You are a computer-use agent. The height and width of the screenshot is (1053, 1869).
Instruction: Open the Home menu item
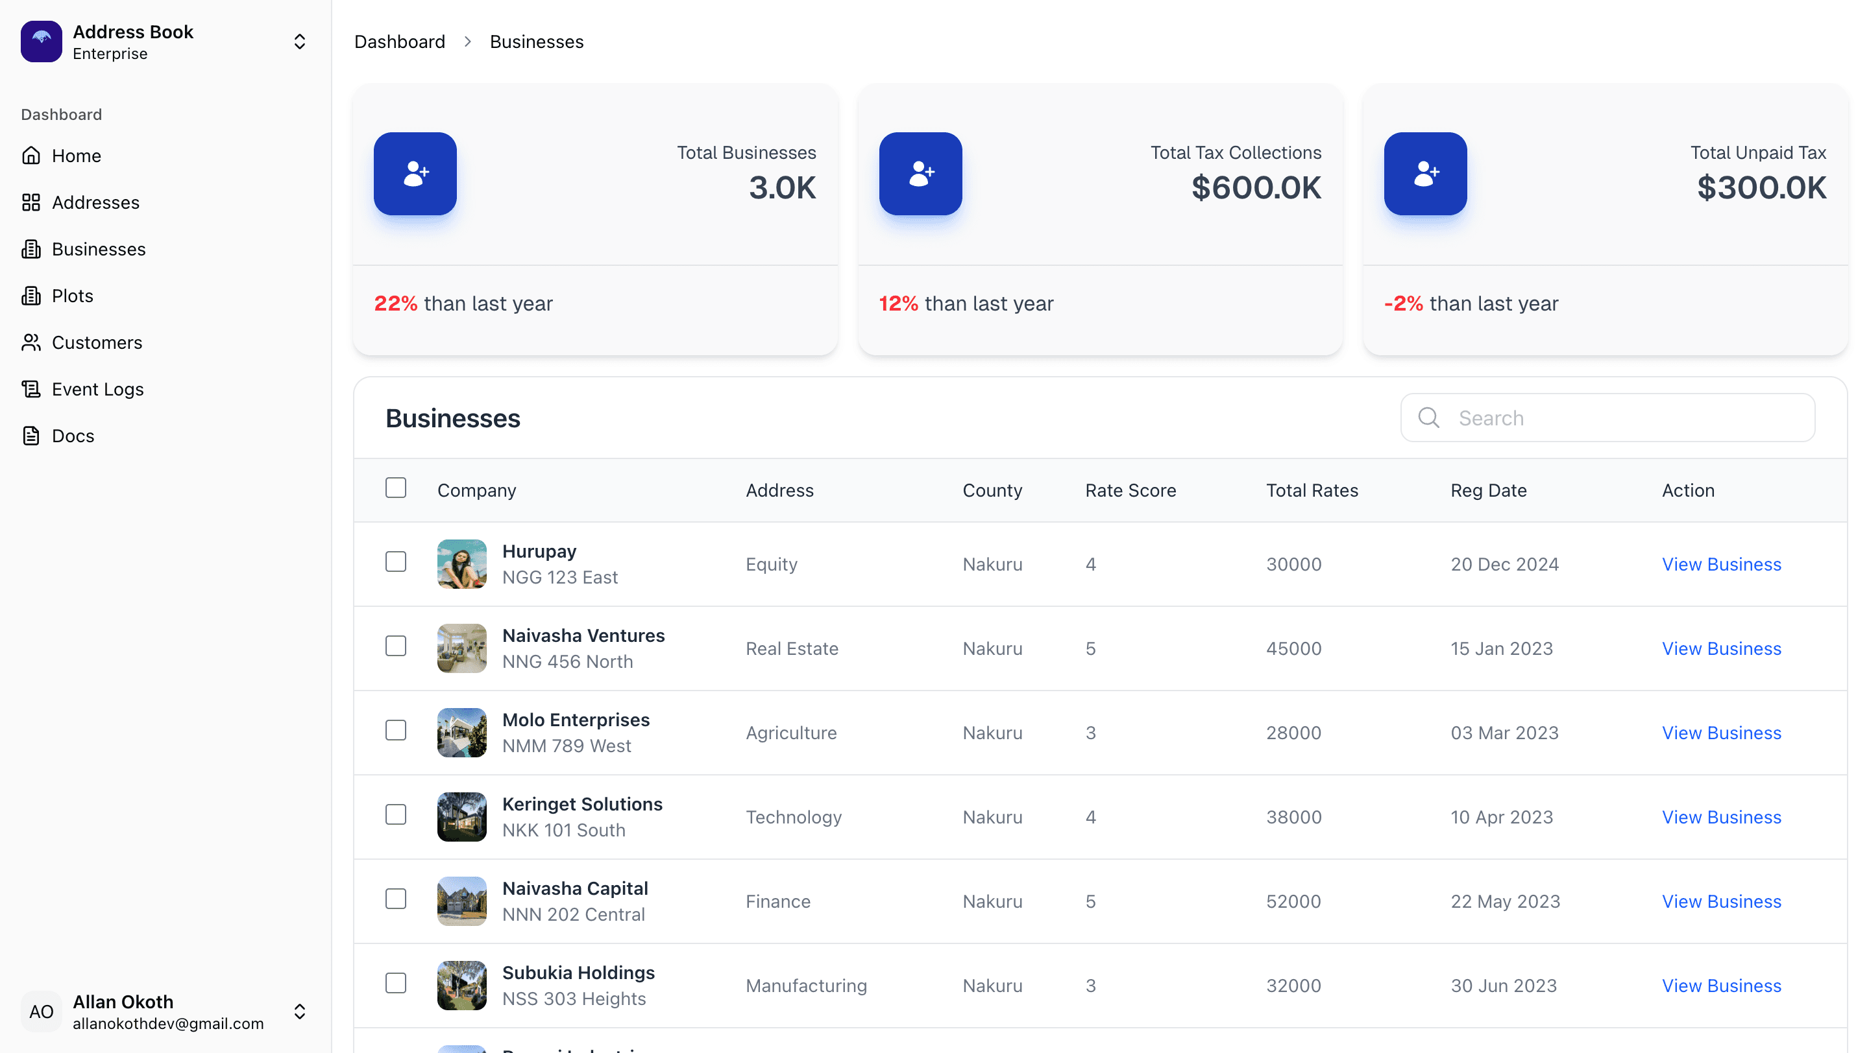pos(165,156)
